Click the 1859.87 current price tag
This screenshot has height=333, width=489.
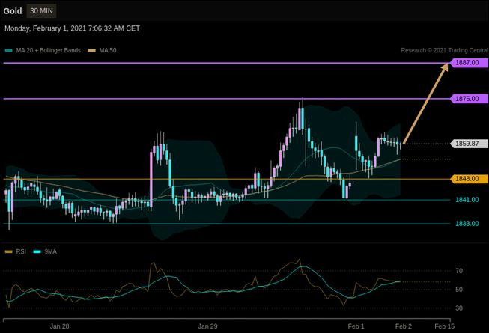click(469, 144)
